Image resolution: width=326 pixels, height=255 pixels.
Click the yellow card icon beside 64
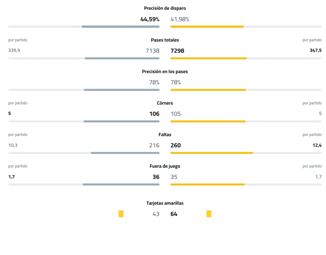(209, 214)
